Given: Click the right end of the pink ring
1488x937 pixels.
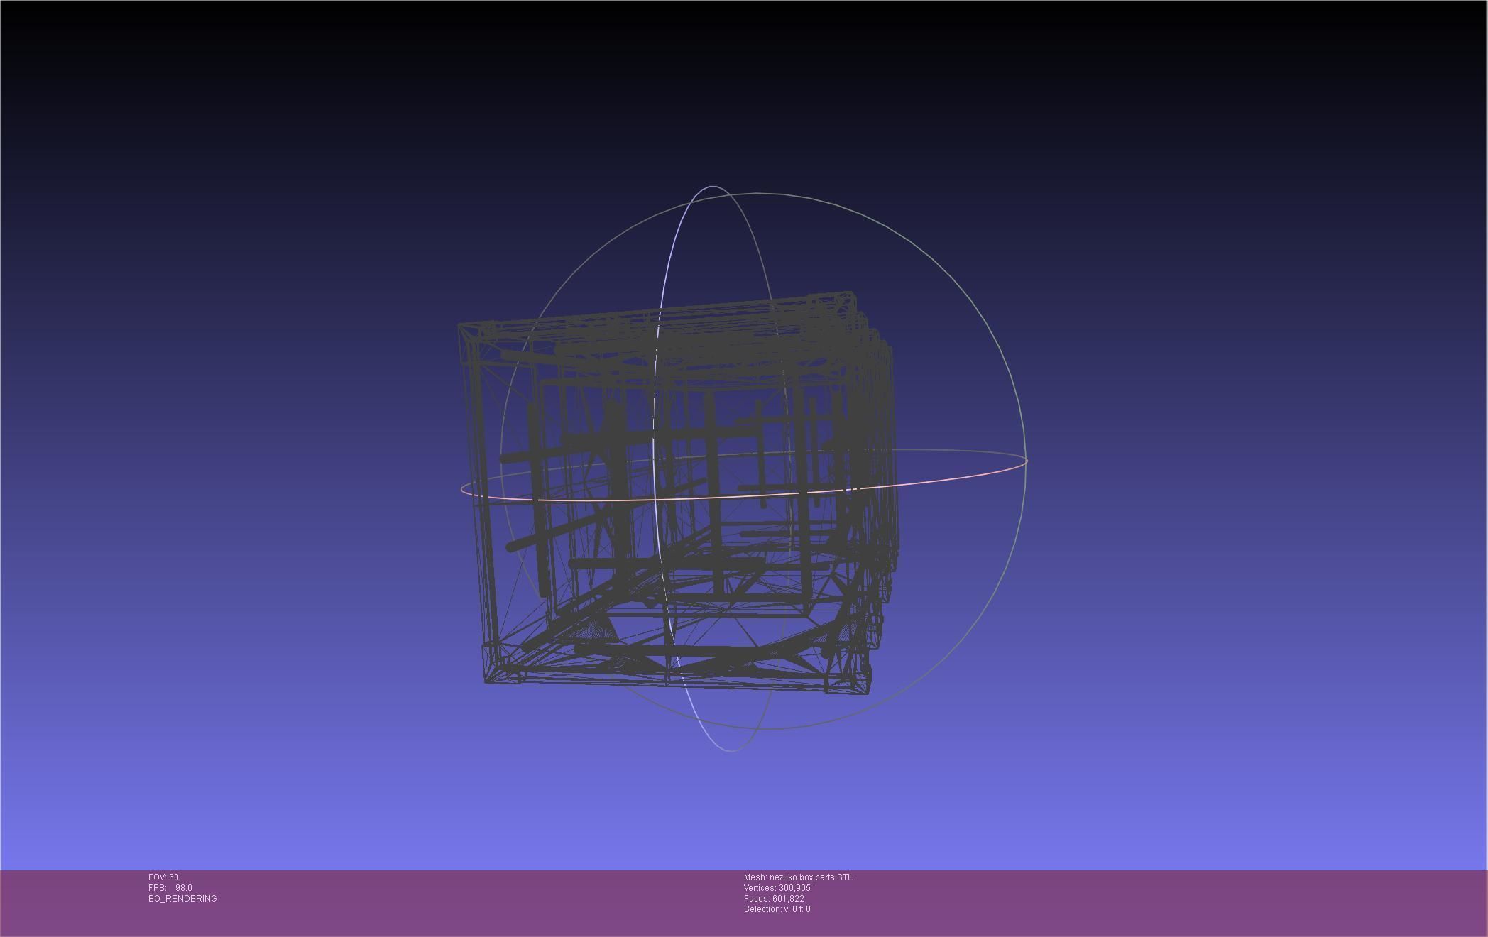Looking at the screenshot, I should coord(1026,461).
